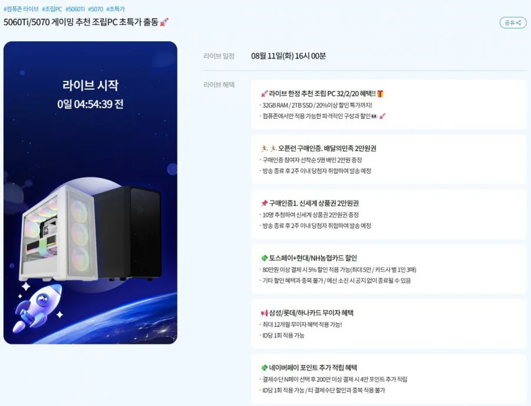Click the megaphone icon before 삼성/롯데
531x406 pixels.
pos(264,313)
